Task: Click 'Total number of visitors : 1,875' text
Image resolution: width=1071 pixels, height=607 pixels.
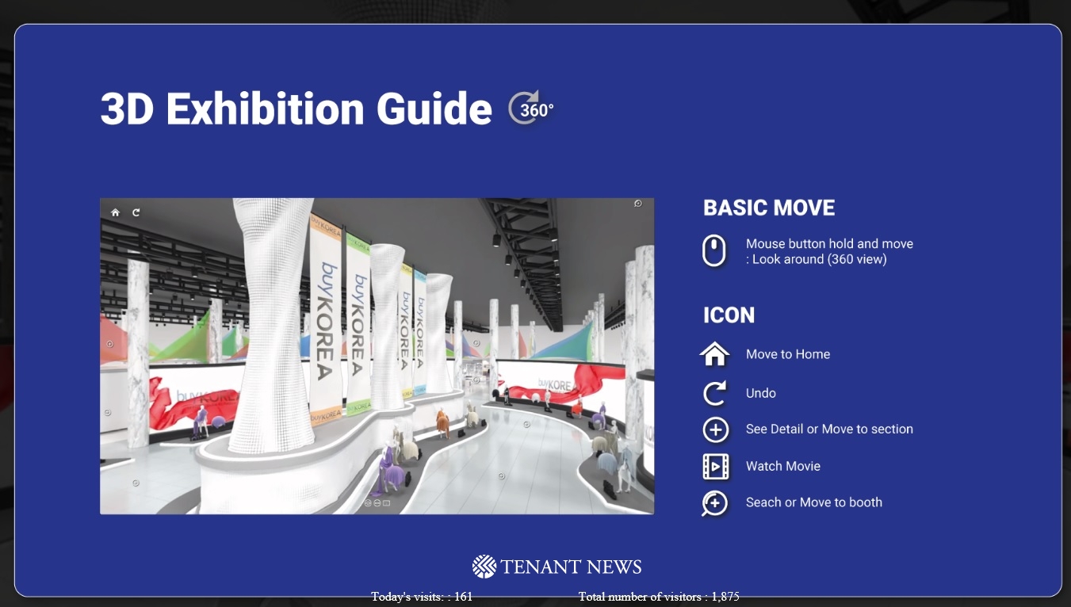Action: [x=659, y=597]
